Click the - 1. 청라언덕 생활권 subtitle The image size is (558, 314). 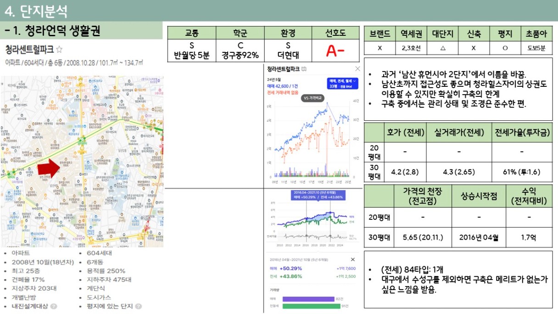coord(51,31)
